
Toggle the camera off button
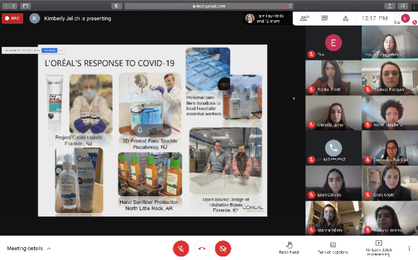[x=223, y=248]
